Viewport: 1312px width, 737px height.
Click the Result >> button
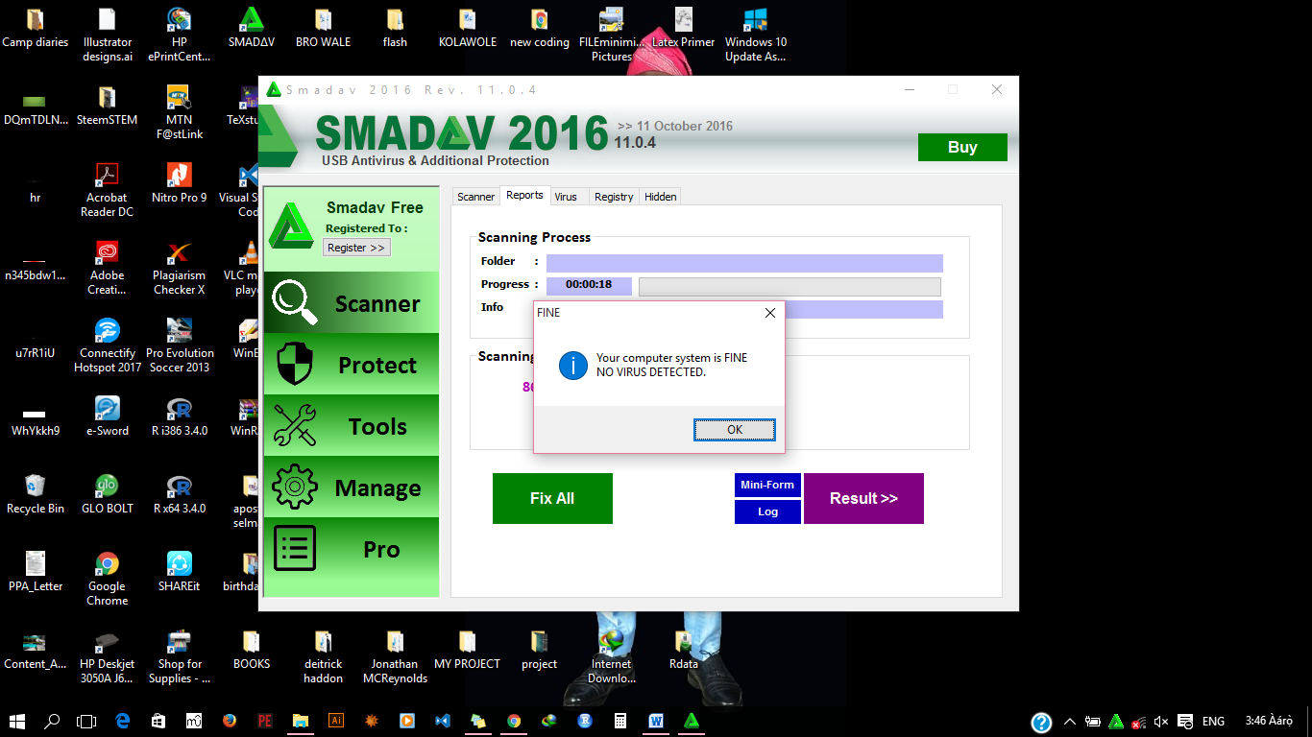[863, 498]
